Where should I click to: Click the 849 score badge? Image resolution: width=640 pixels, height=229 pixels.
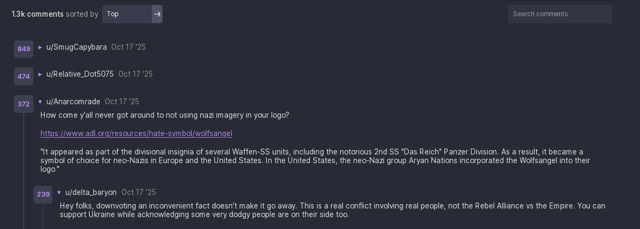24,49
